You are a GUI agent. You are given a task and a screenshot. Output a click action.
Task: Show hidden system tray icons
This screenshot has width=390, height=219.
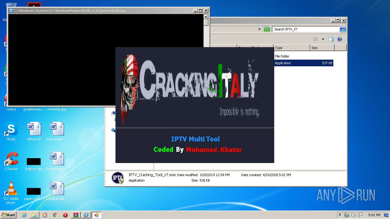click(340, 215)
